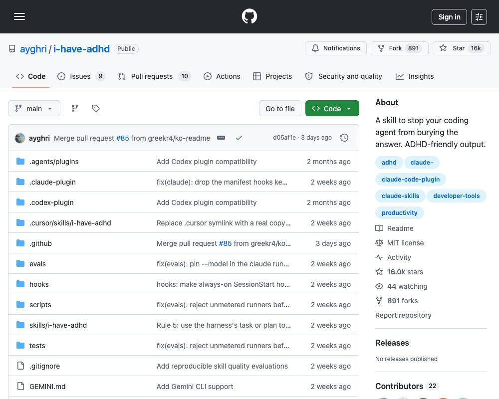Open the tags list icon
The height and width of the screenshot is (399, 499).
96,109
